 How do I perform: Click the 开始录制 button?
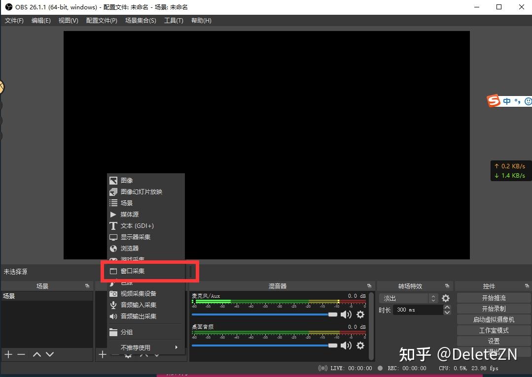point(493,308)
